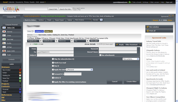Click the Report Spam button
Viewport: 178px width, 102px height.
[59, 20]
